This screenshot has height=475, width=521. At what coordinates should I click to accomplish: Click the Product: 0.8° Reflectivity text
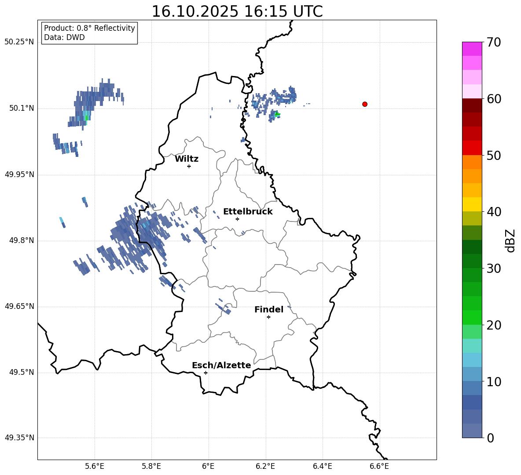[x=89, y=28]
